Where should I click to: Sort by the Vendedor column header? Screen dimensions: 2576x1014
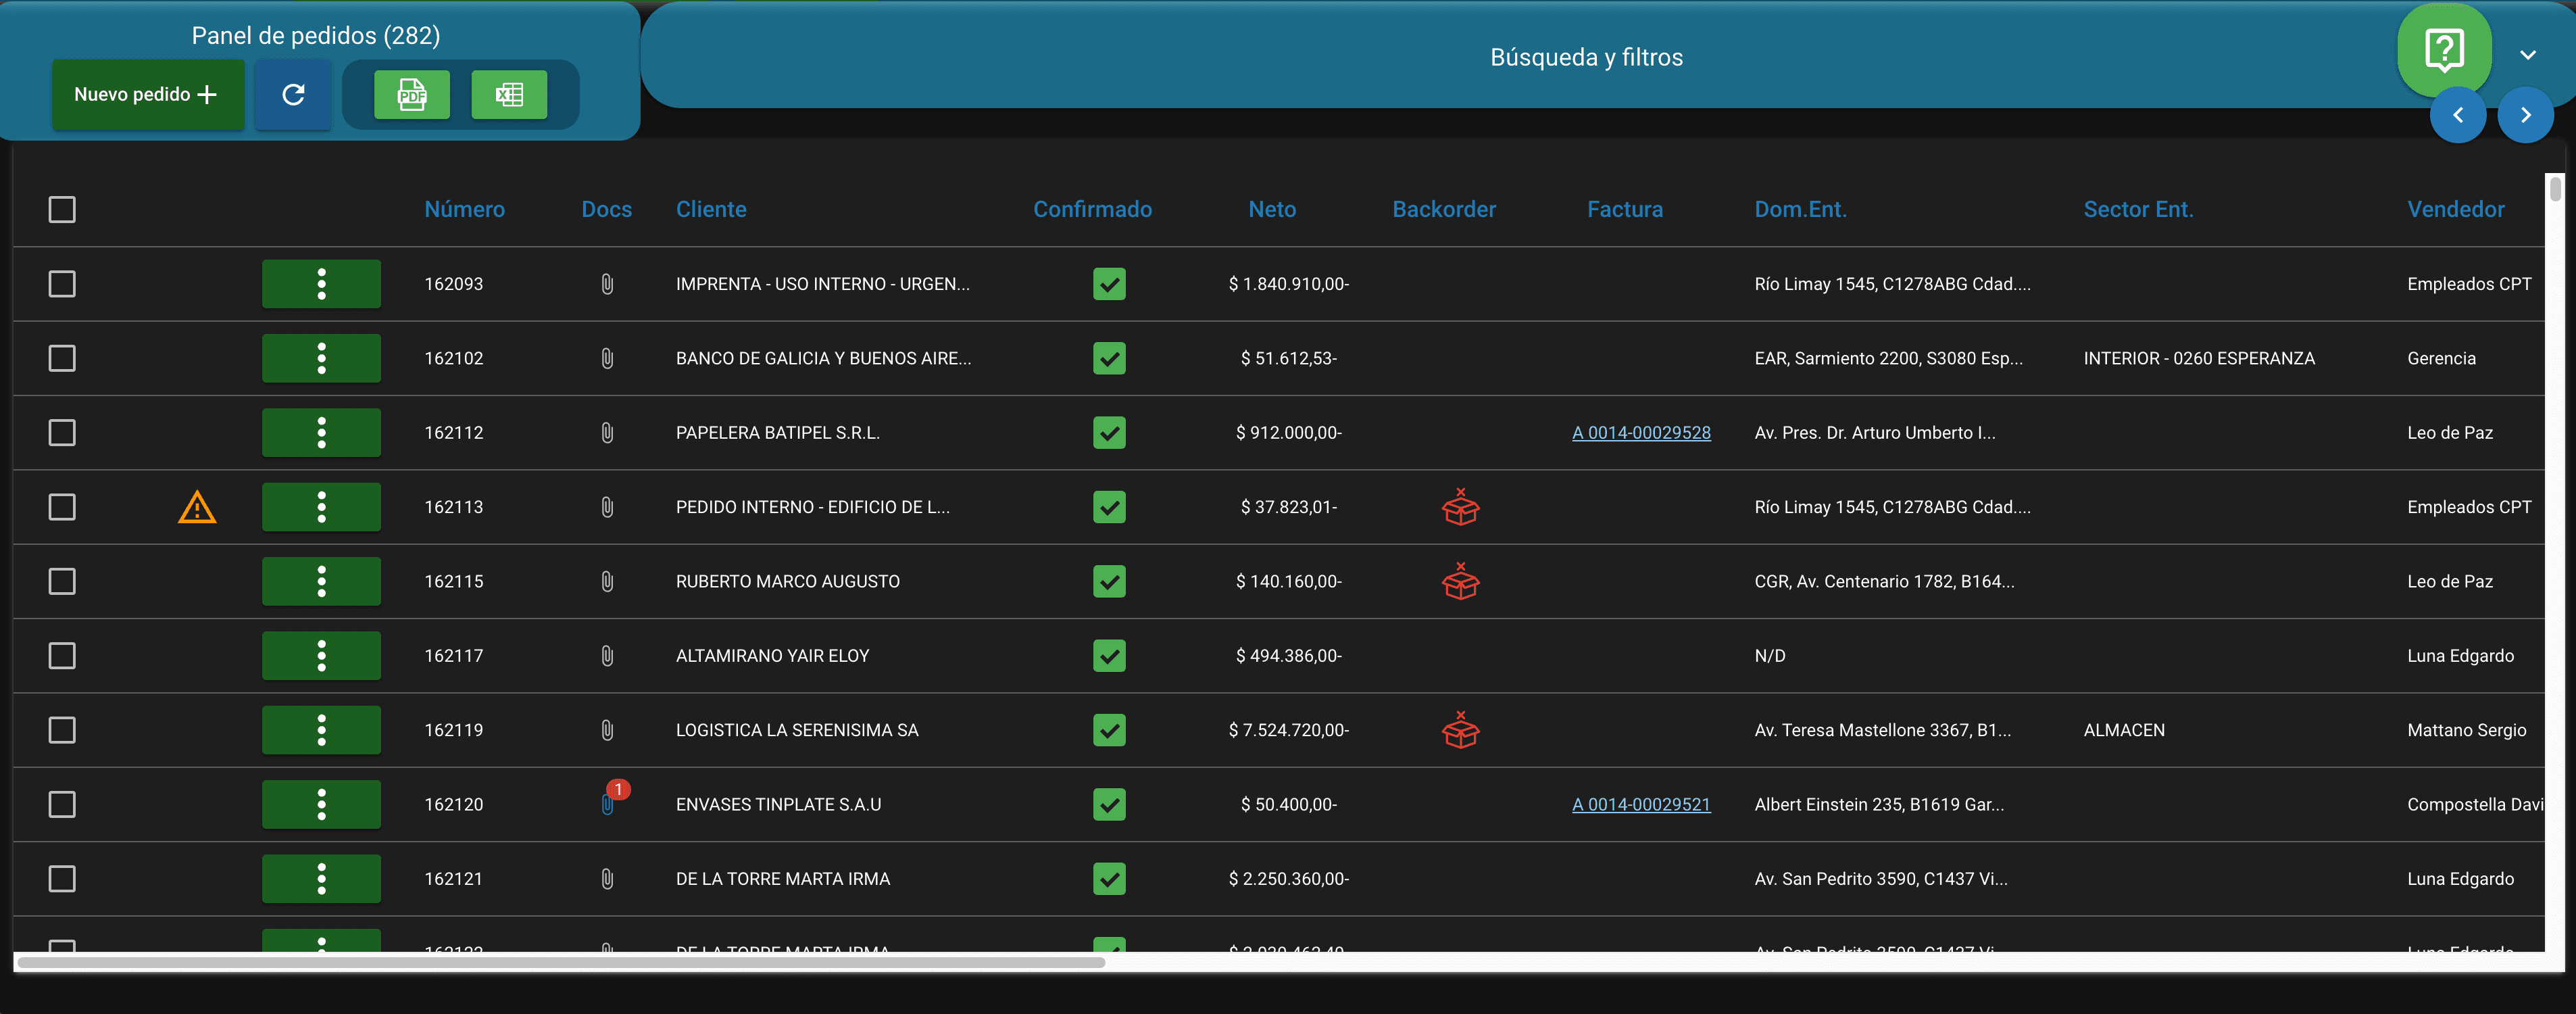click(x=2455, y=210)
